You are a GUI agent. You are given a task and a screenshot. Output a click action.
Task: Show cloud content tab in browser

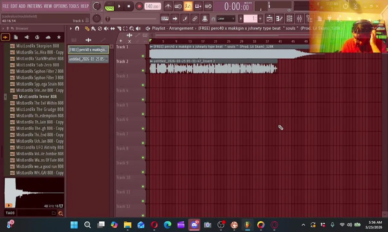[x=48, y=37]
